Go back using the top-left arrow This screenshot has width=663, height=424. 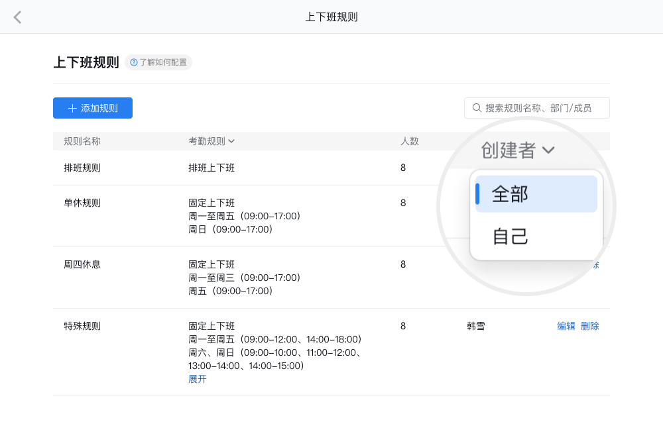tap(18, 17)
